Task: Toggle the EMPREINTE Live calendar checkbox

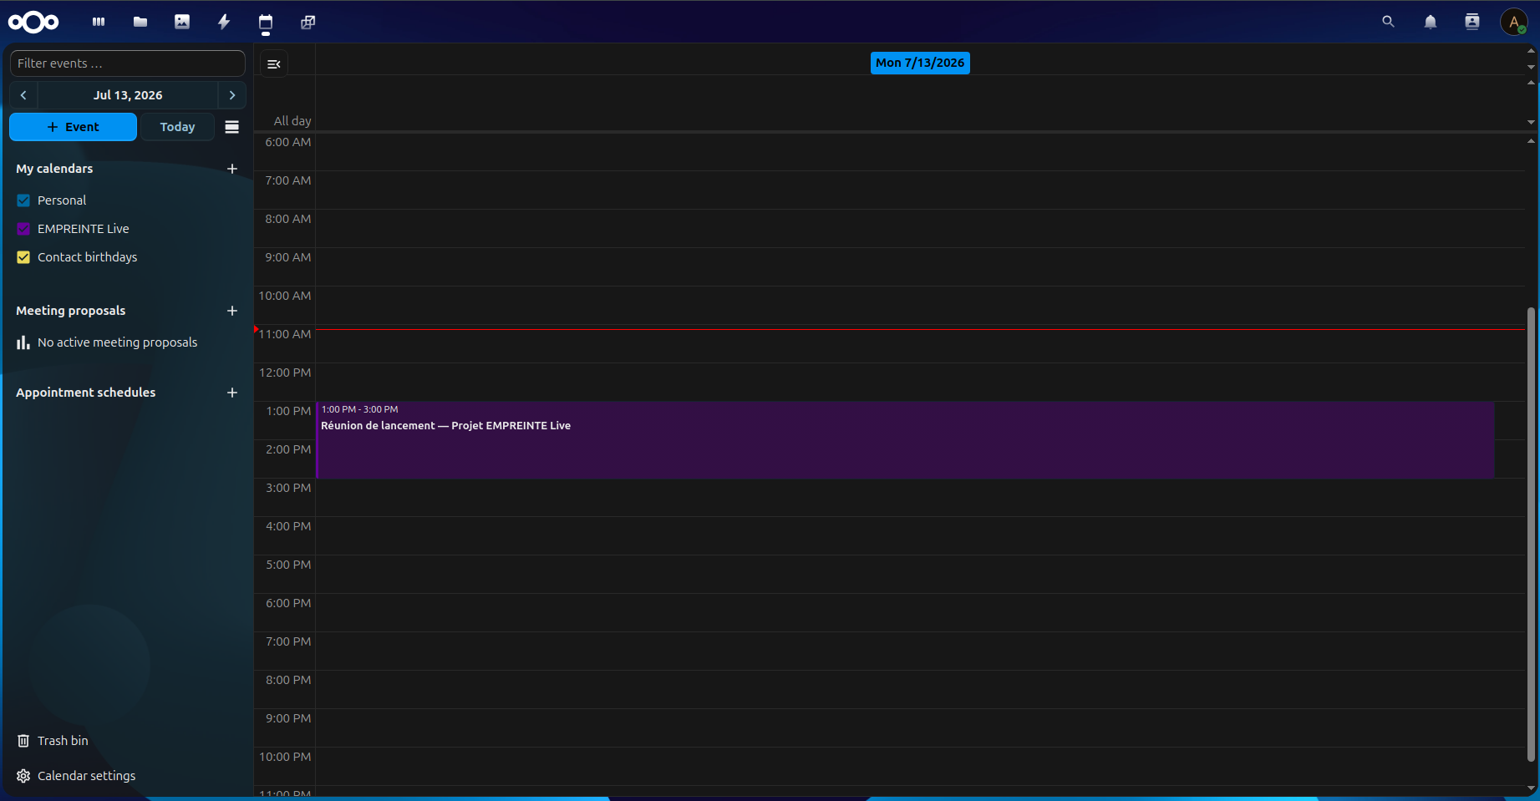Action: click(x=23, y=229)
